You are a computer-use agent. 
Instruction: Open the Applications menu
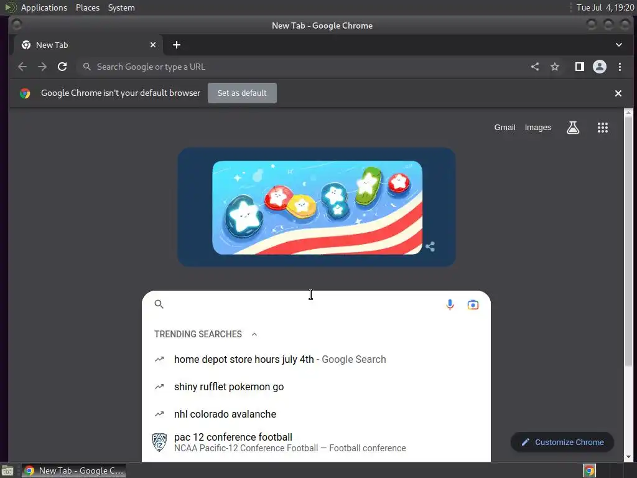(44, 7)
